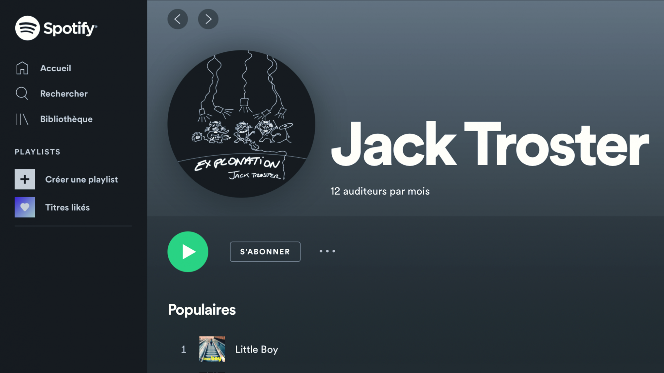
Task: Click the plus icon to create playlist
Action: (25, 179)
